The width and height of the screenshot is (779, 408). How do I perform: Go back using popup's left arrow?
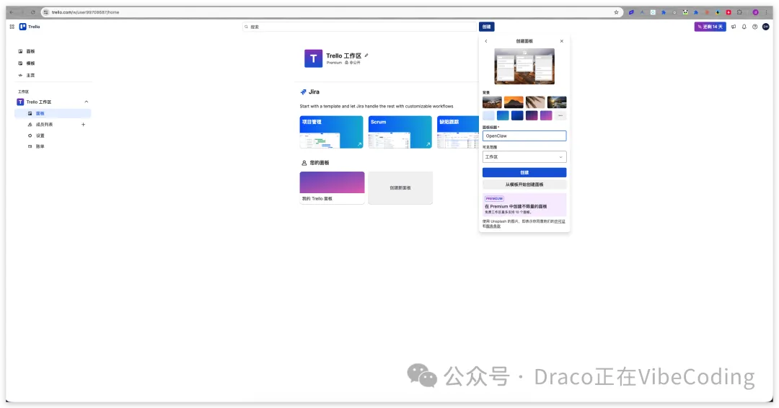(x=486, y=41)
